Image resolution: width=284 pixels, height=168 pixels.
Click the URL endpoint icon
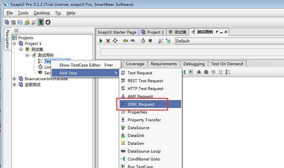click(133, 41)
